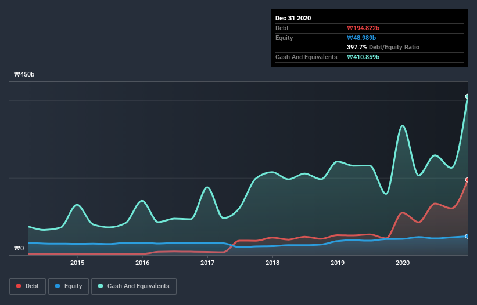Click Cash And Equivalents label in tooltip
477x305 pixels.
(x=306, y=57)
